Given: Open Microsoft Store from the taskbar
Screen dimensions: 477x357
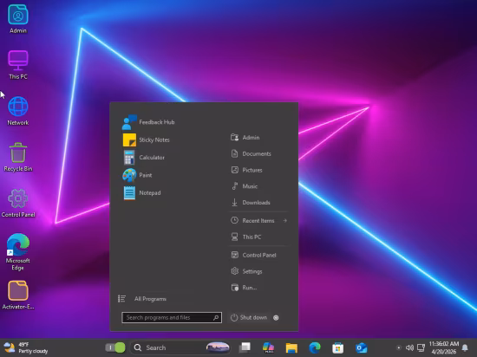Looking at the screenshot, I should coord(338,347).
